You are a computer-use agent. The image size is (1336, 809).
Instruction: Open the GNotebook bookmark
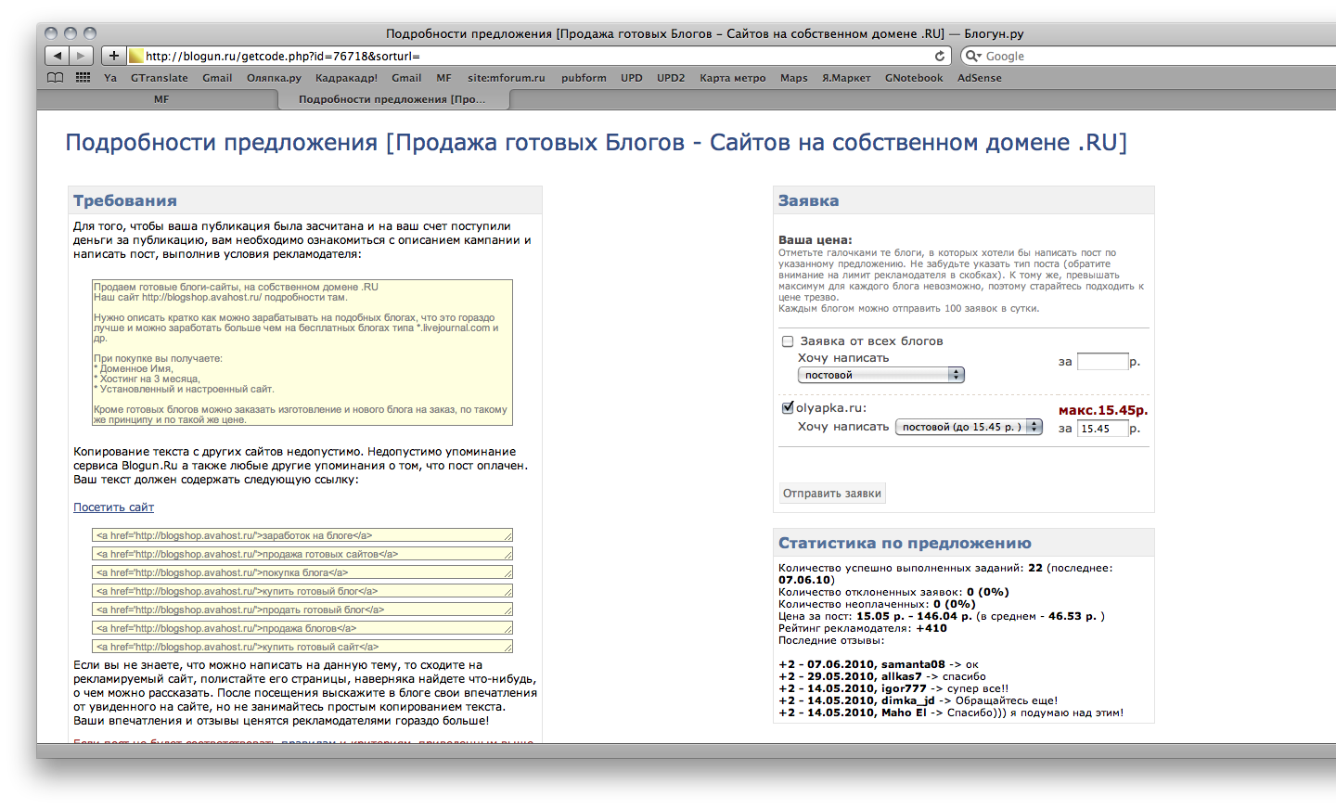914,78
